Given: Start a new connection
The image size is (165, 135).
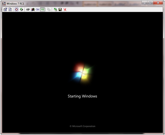Looking at the screenshot, I should (55, 10).
